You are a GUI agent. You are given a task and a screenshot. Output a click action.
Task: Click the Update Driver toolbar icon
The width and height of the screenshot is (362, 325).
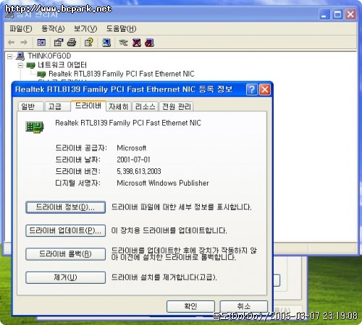coord(123,43)
